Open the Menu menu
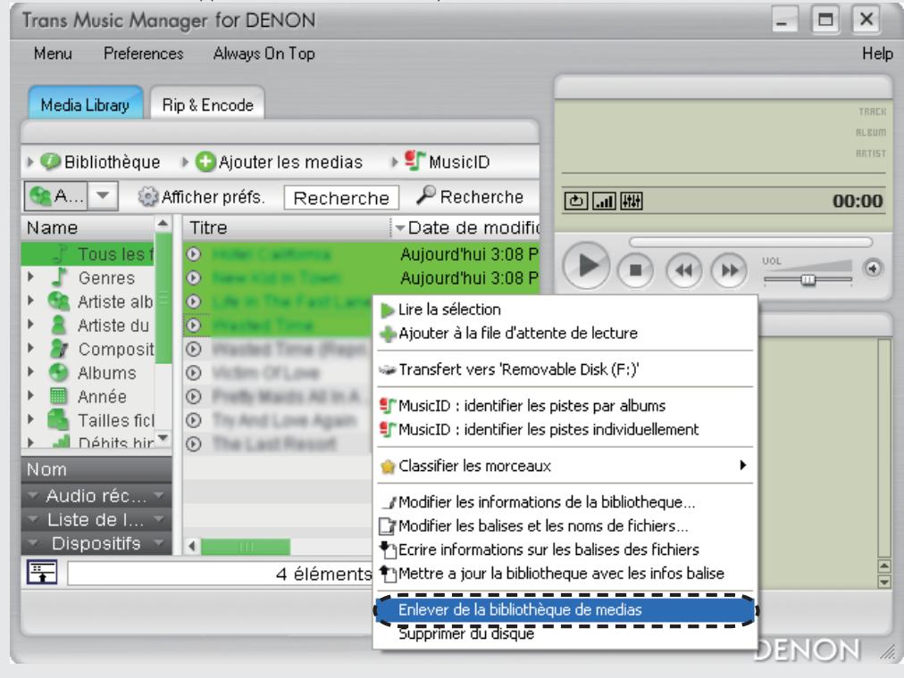The height and width of the screenshot is (678, 904). tap(53, 54)
